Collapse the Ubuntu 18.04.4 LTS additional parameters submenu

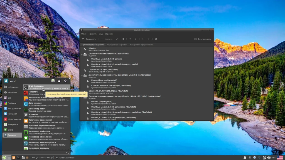click(82, 97)
